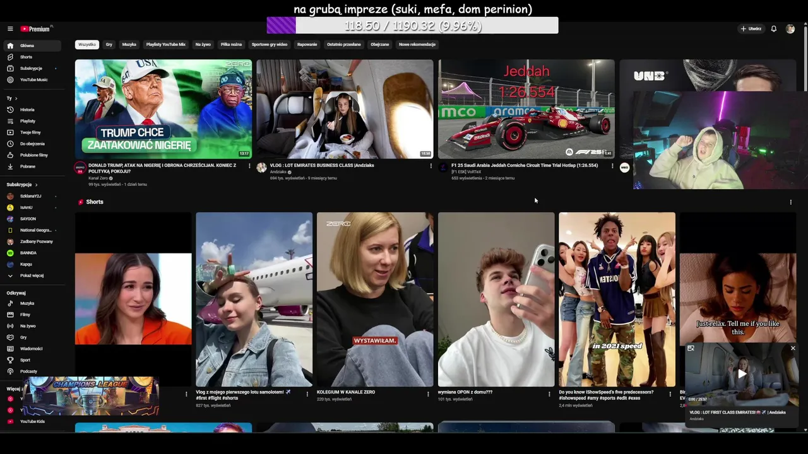Open Twoje filmy in the sidebar
Viewport: 808px width, 454px height.
[x=33, y=132]
